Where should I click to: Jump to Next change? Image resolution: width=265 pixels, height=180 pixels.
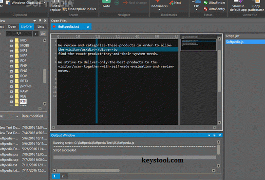[x=135, y=3]
